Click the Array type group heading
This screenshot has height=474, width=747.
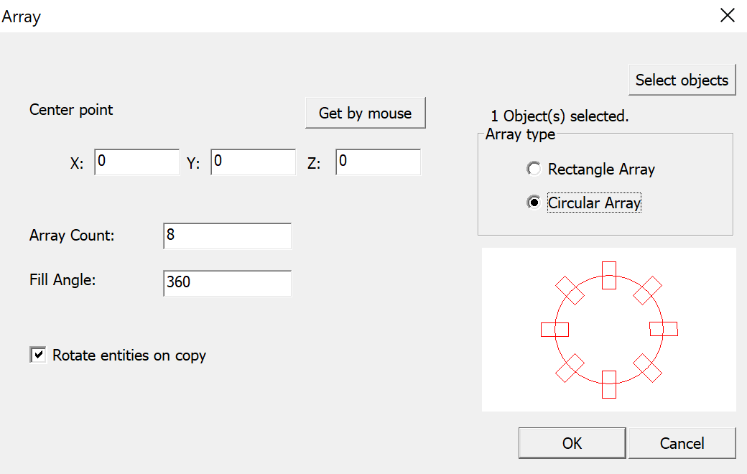click(x=519, y=134)
